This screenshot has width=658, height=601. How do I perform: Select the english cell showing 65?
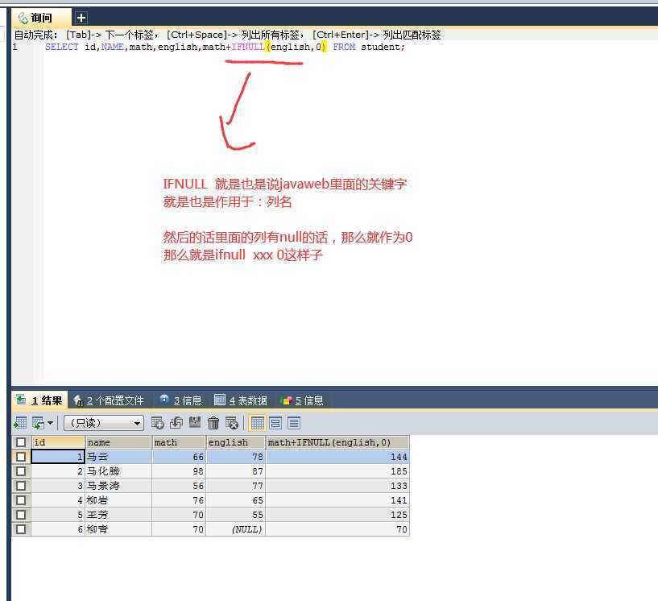[236, 500]
